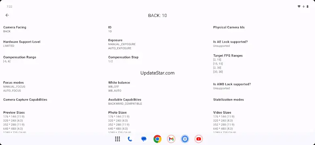Click the 'Compensation Step' heading

click(123, 57)
